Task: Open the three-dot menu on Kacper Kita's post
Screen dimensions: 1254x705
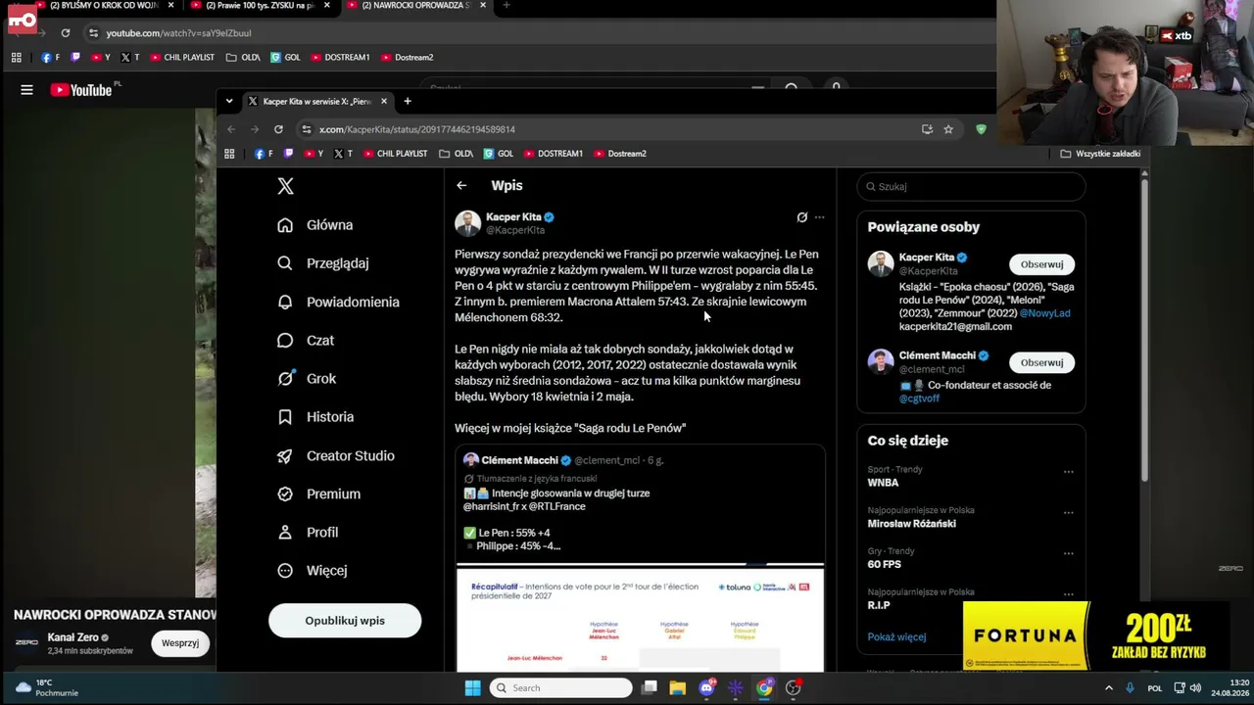Action: click(820, 217)
